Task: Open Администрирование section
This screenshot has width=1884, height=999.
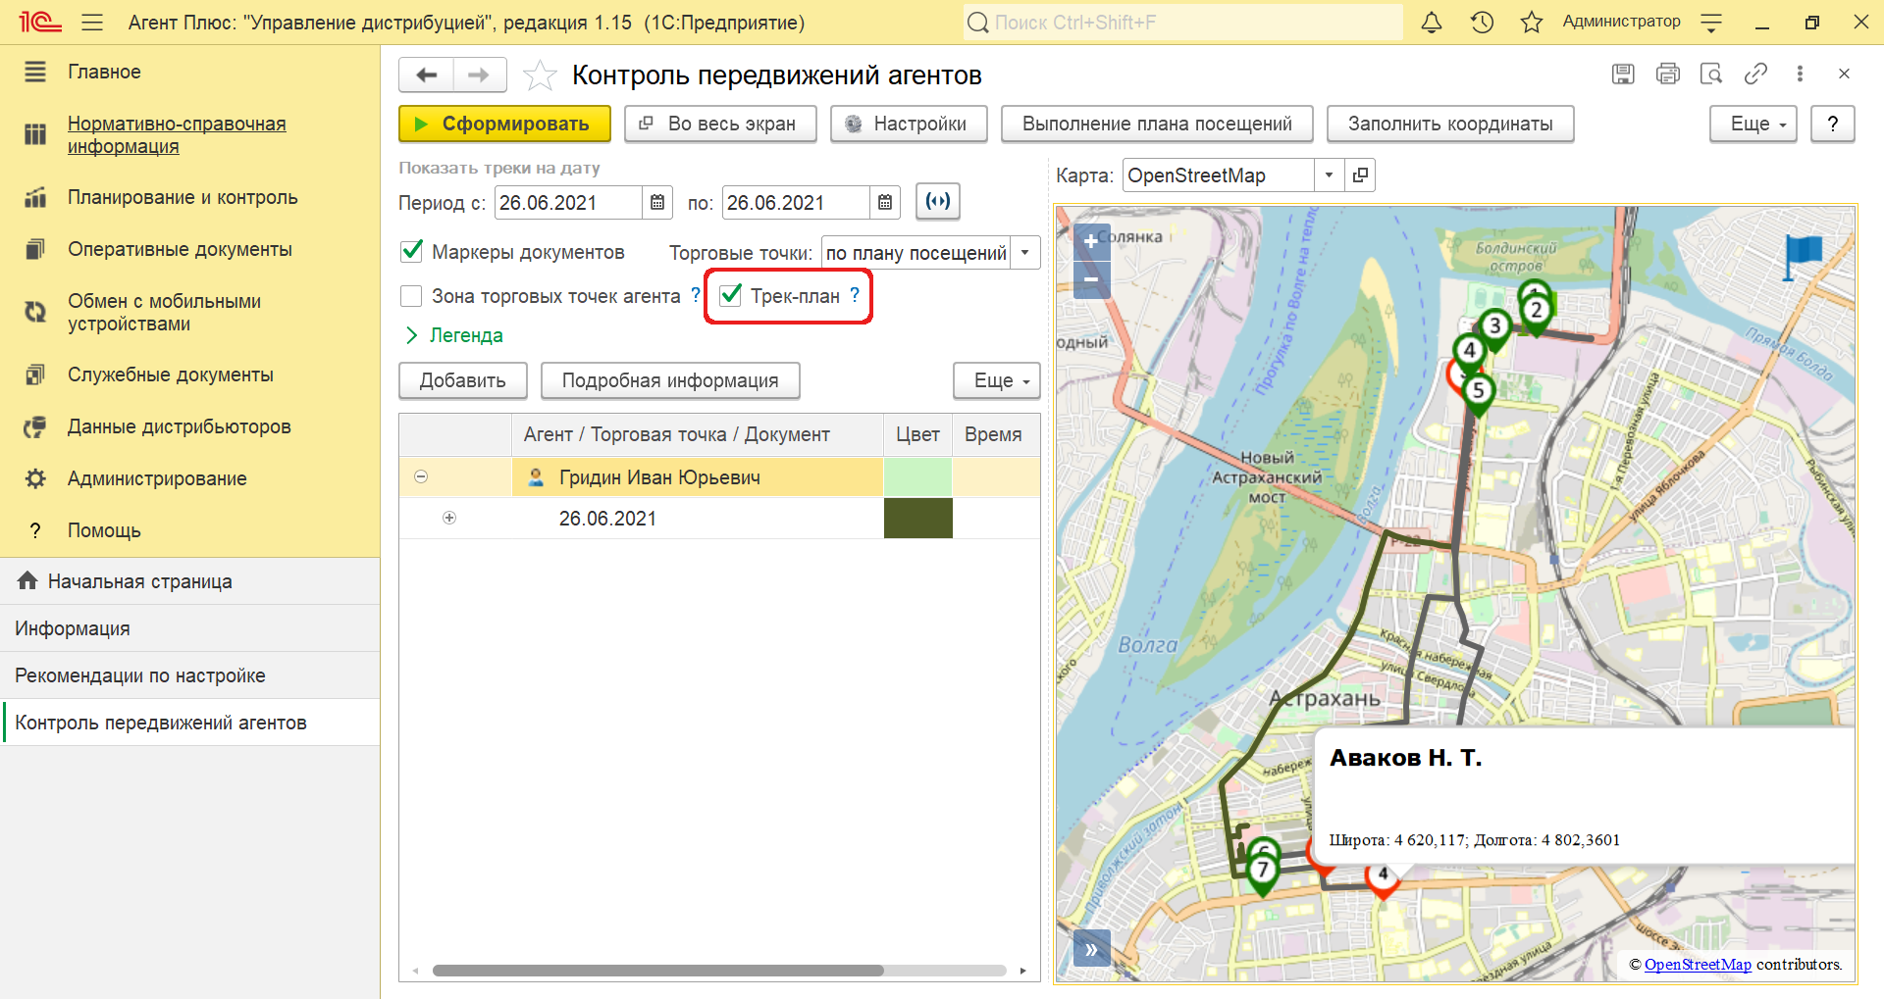Action: click(x=157, y=478)
